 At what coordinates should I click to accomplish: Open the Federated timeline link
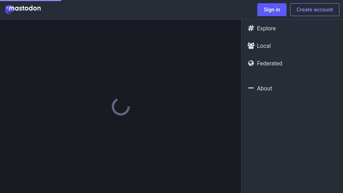pos(292,64)
